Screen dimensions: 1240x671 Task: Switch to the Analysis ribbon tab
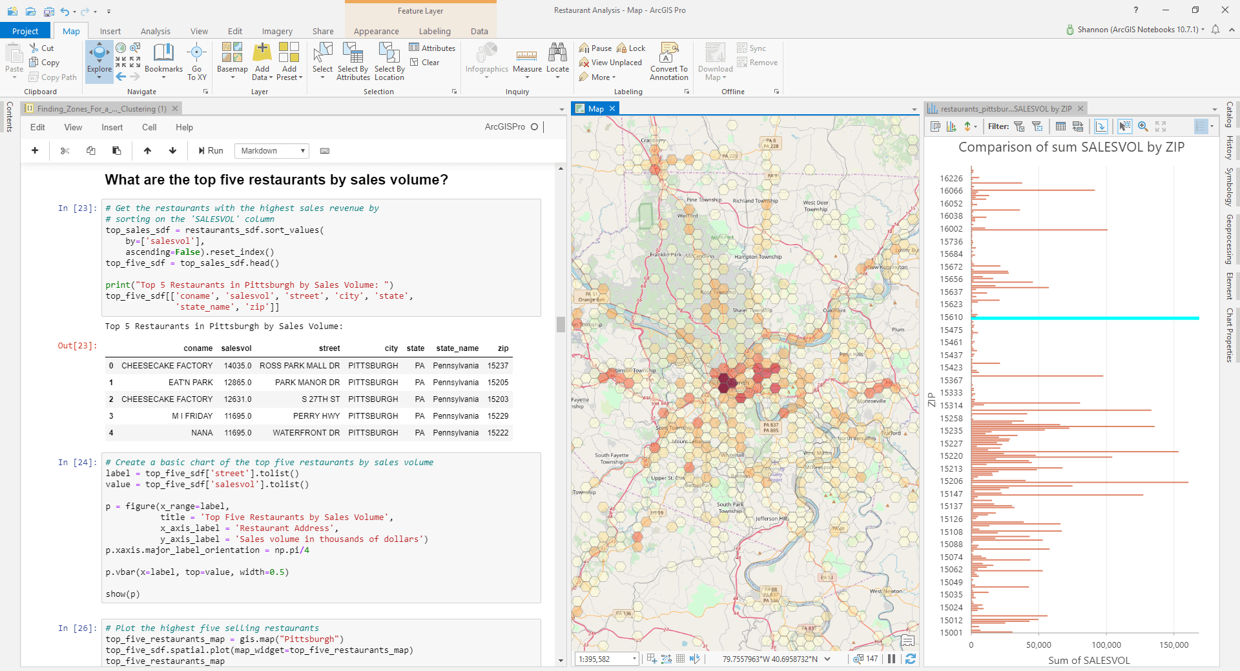click(x=155, y=31)
